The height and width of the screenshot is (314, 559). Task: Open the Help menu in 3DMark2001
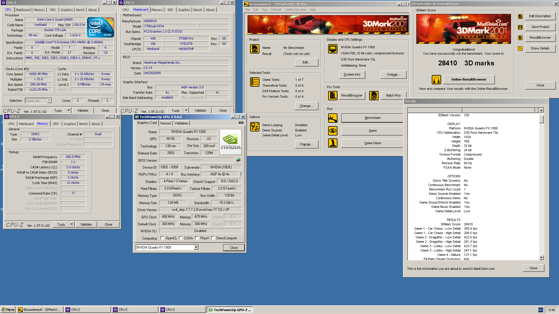click(x=312, y=10)
